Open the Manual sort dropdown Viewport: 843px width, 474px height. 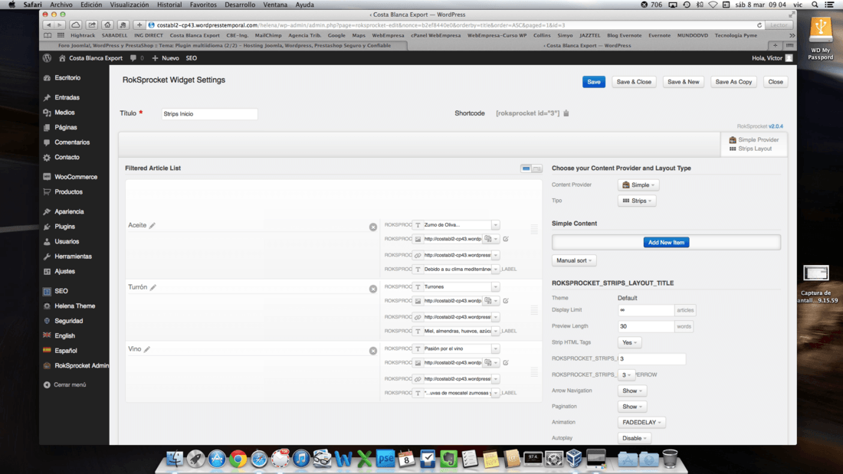coord(574,260)
